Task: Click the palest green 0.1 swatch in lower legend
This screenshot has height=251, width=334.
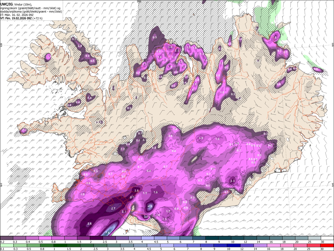Action: [x=7, y=245]
